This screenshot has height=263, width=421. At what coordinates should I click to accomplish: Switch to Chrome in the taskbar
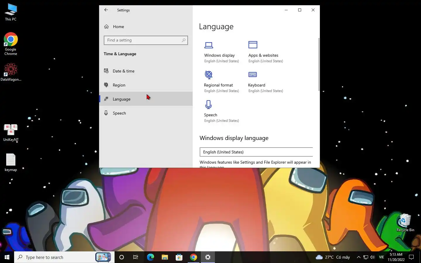pyautogui.click(x=193, y=257)
